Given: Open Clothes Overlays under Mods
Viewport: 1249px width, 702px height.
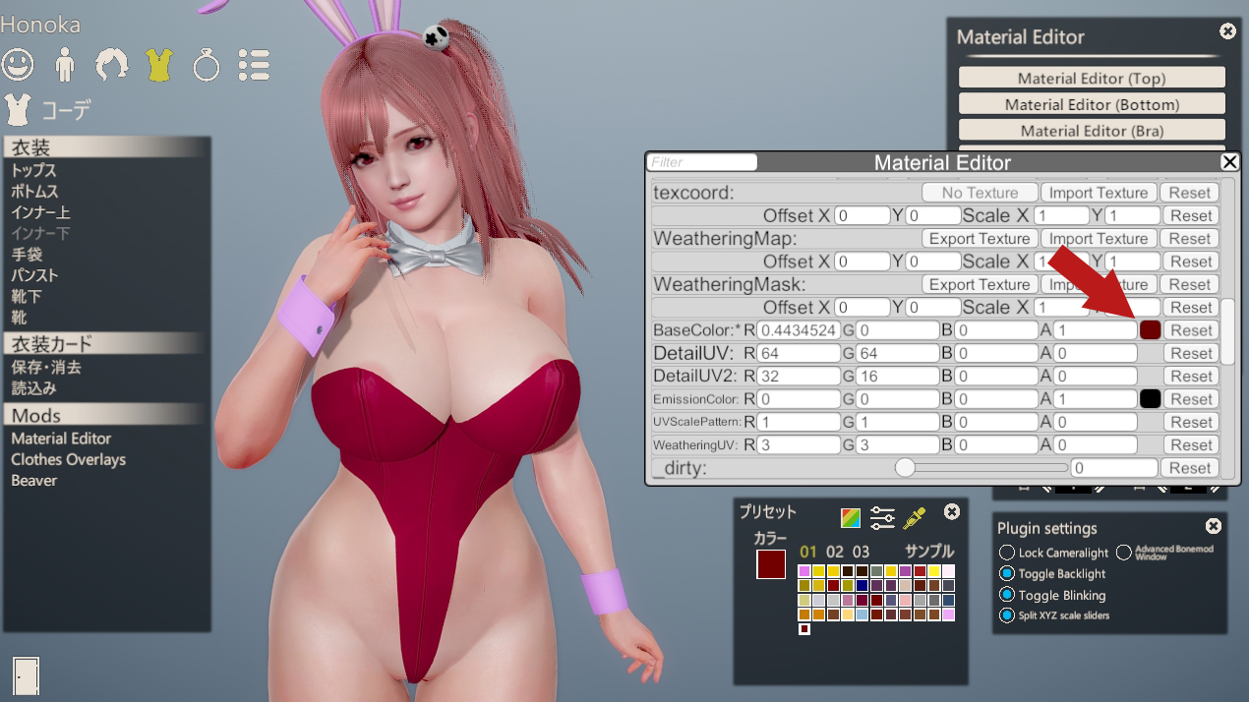Looking at the screenshot, I should (x=69, y=459).
